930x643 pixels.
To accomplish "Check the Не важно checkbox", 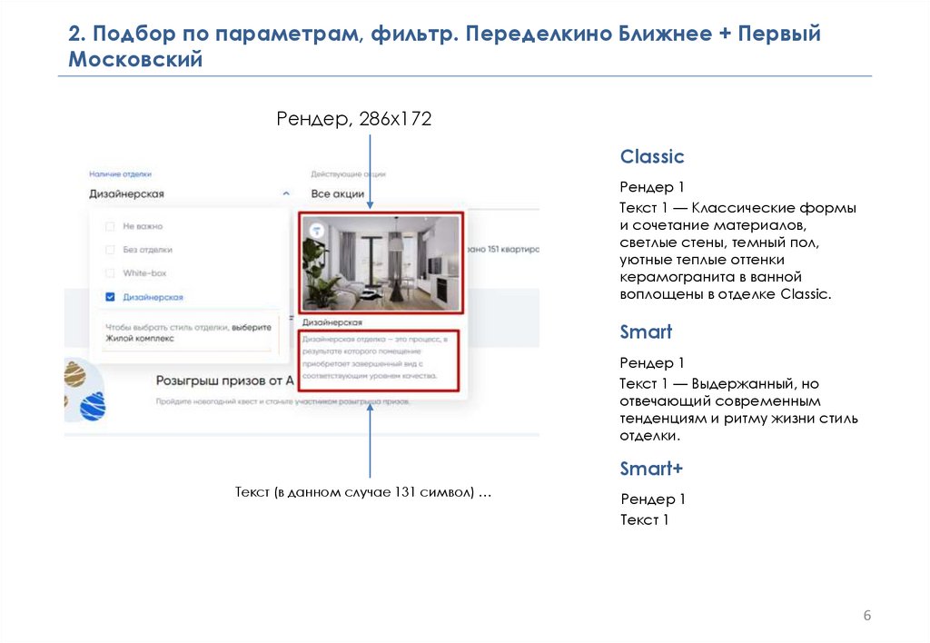I will coord(110,226).
